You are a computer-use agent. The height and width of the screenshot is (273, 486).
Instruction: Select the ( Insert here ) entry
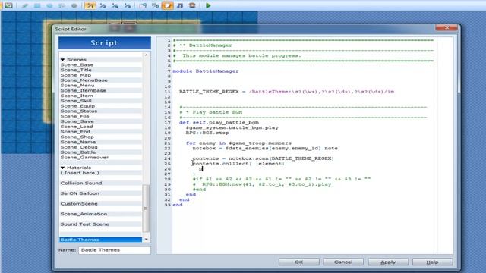click(x=101, y=173)
